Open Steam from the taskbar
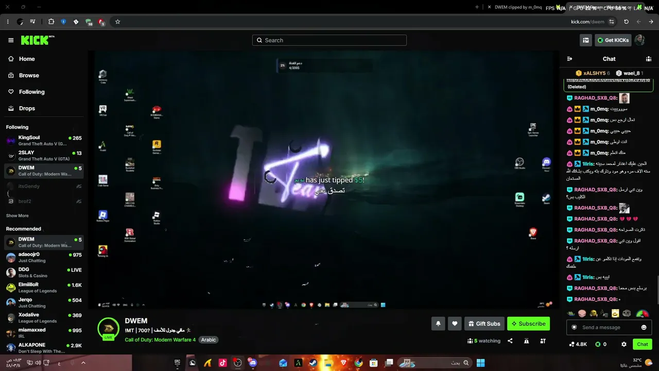Screen dimensions: 659x371 (x=313, y=363)
